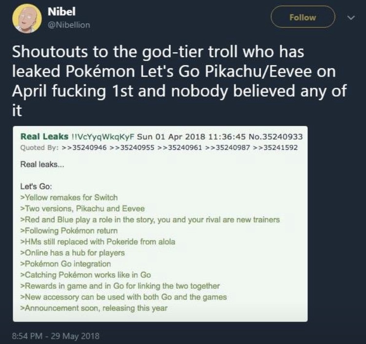The height and width of the screenshot is (344, 366).
Task: Open quoted reply >>35240961
Action: coord(180,147)
